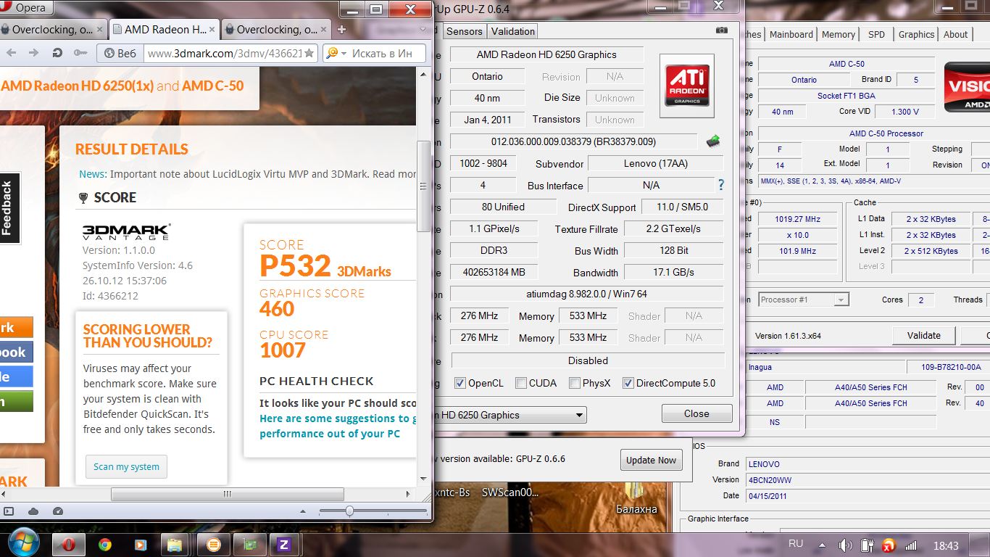Open Opera's password wand key icon
The image size is (990, 557).
[80, 53]
